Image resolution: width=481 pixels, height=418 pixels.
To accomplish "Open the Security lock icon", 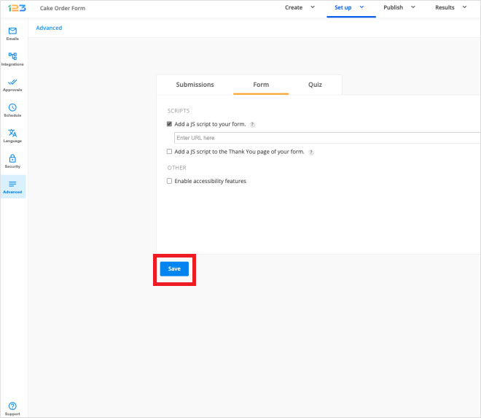I will (x=12, y=159).
